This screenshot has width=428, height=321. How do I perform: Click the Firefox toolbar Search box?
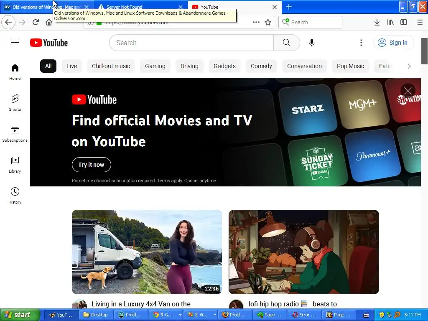click(311, 22)
